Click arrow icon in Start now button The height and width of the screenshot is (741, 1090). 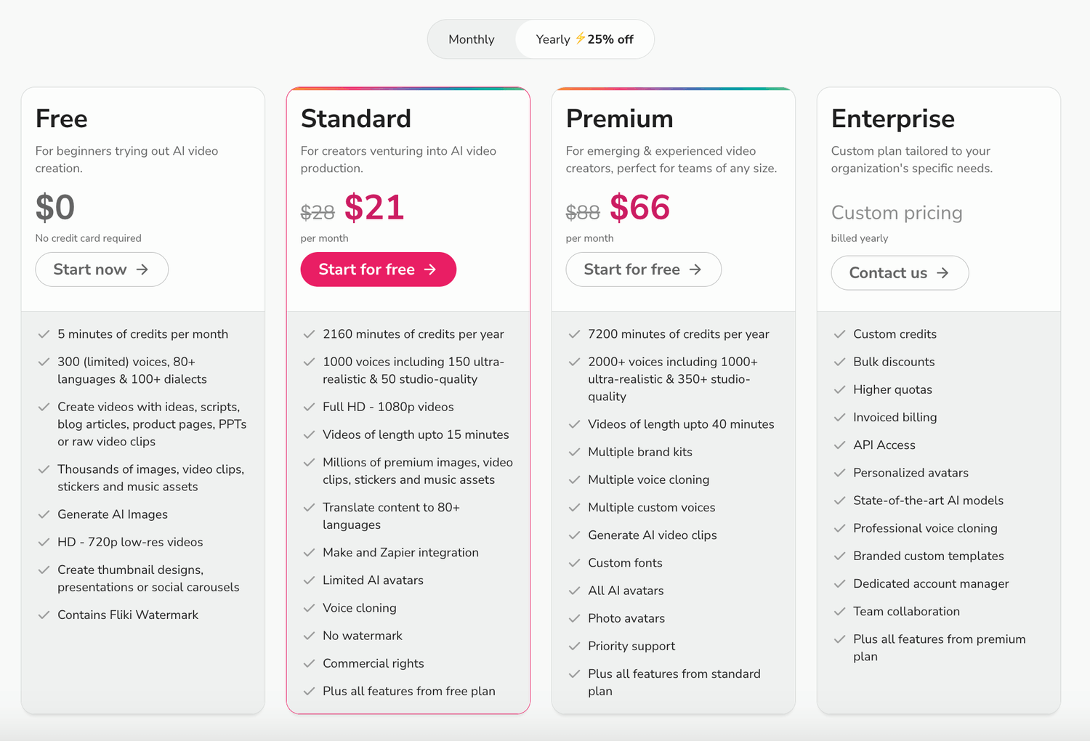[x=142, y=270]
